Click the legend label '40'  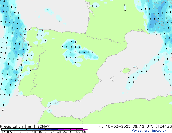click(72, 132)
